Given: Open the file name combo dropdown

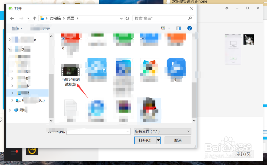Looking at the screenshot, I should click(x=128, y=131).
